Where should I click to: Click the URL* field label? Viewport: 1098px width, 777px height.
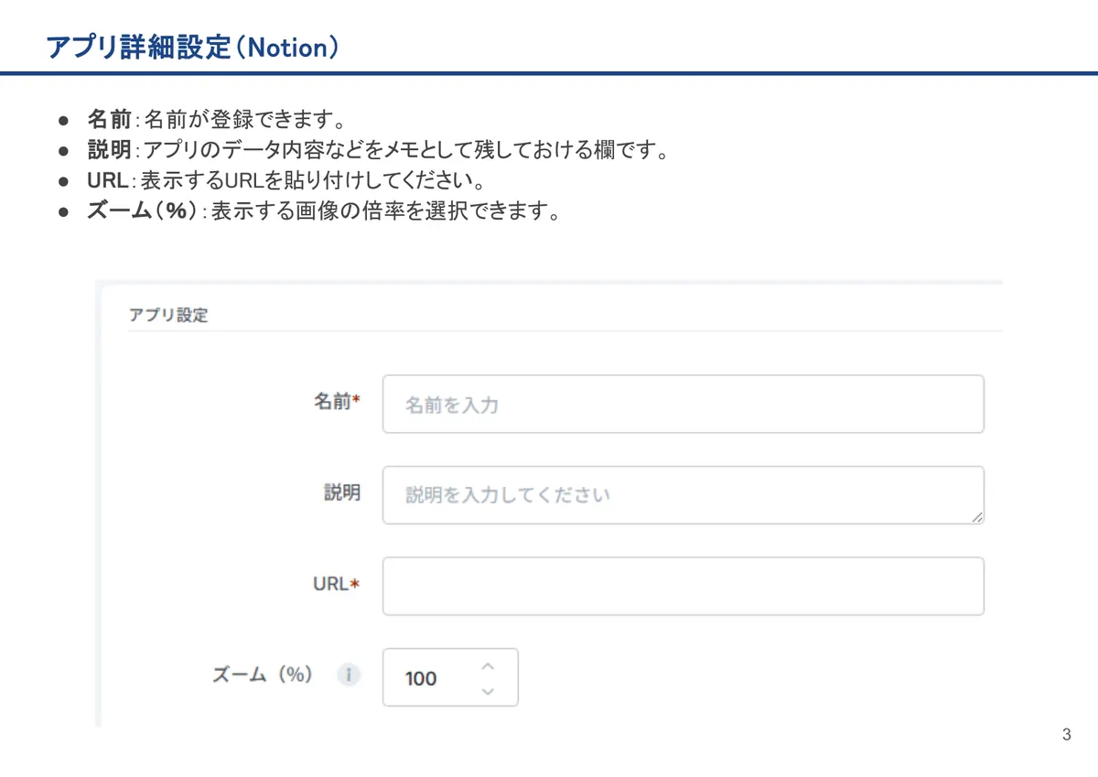336,584
